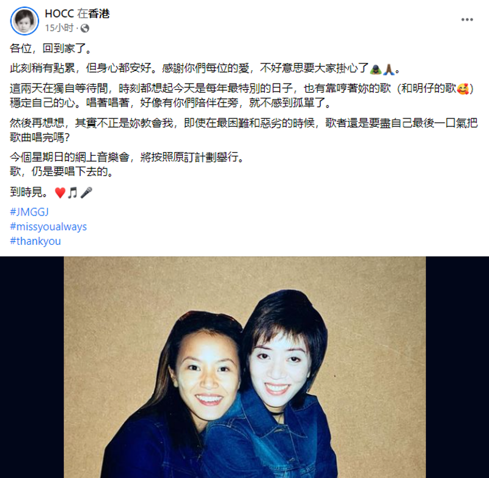Open the attached photo of two women
This screenshot has height=478, width=489.
click(x=245, y=367)
